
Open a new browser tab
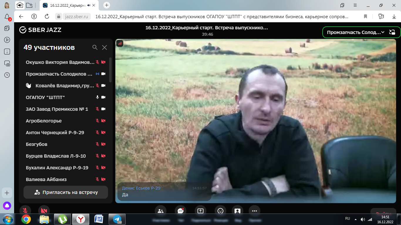(x=107, y=5)
